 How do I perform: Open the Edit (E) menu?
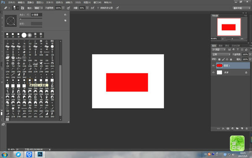tap(21, 3)
